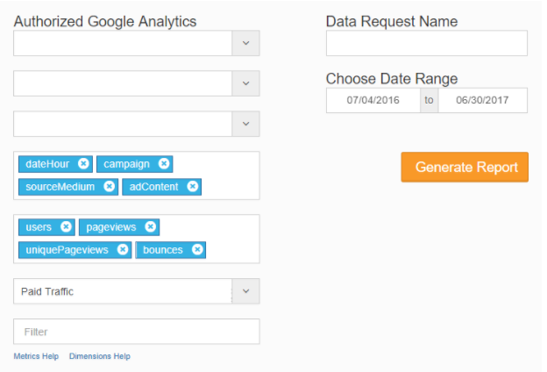This screenshot has height=372, width=547.
Task: Expand the Paid Traffic segment dropdown
Action: pyautogui.click(x=245, y=291)
